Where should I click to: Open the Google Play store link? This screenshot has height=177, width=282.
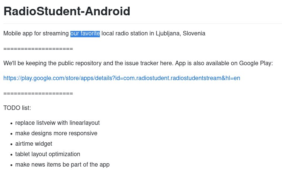[x=122, y=78]
